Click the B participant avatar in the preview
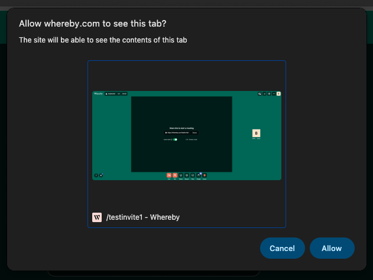This screenshot has width=373, height=280. tap(257, 133)
